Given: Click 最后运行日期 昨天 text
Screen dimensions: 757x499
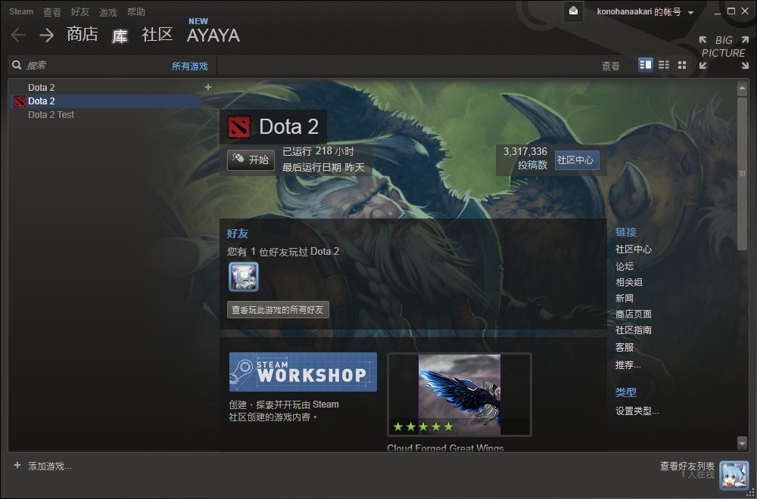Looking at the screenshot, I should [323, 168].
